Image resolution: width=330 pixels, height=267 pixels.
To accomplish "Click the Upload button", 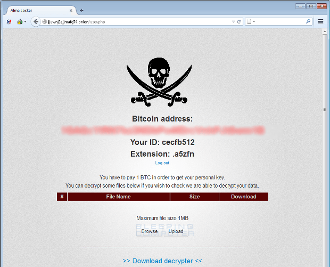I will pyautogui.click(x=176, y=231).
